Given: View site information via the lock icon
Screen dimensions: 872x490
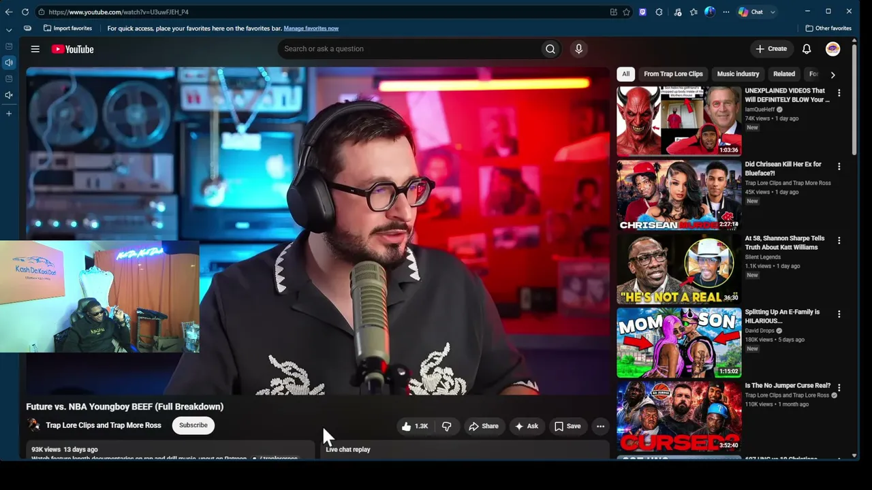Looking at the screenshot, I should click(x=42, y=12).
